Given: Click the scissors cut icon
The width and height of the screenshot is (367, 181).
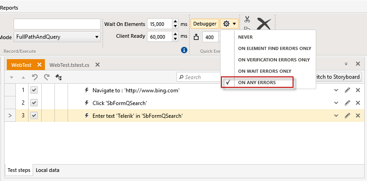Looking at the screenshot, I should click(x=247, y=19).
